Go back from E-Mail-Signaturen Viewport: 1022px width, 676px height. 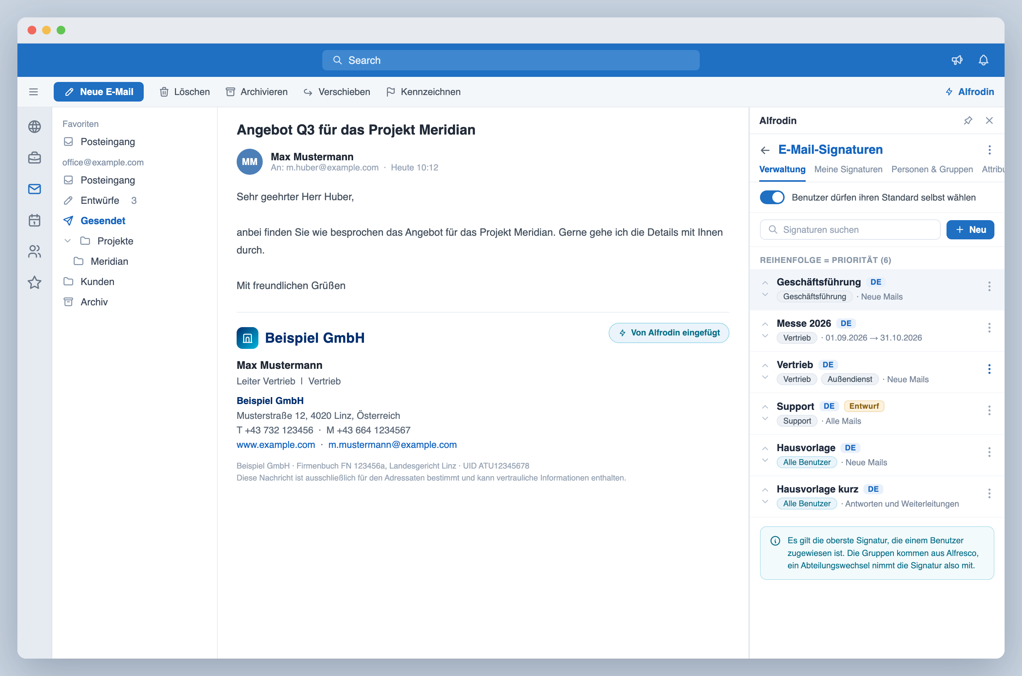[765, 150]
